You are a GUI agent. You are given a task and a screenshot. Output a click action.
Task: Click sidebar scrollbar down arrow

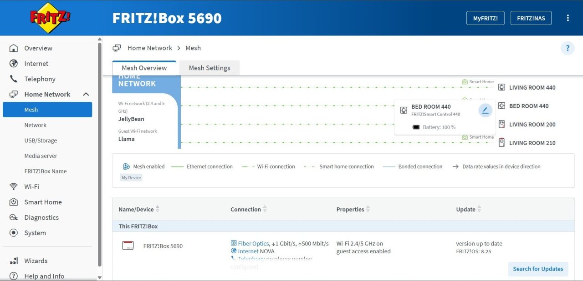pyautogui.click(x=100, y=277)
